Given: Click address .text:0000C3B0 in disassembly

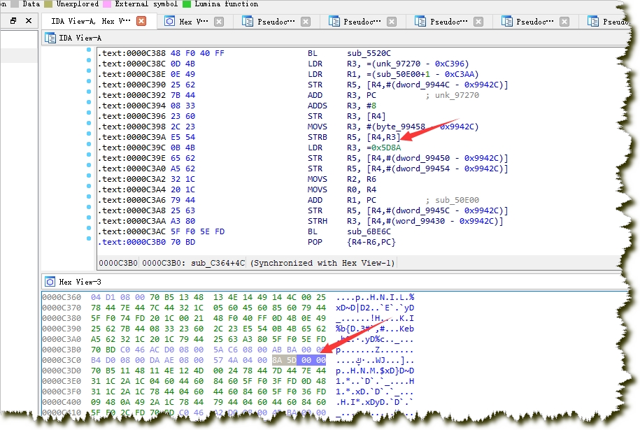Looking at the screenshot, I should [x=131, y=243].
